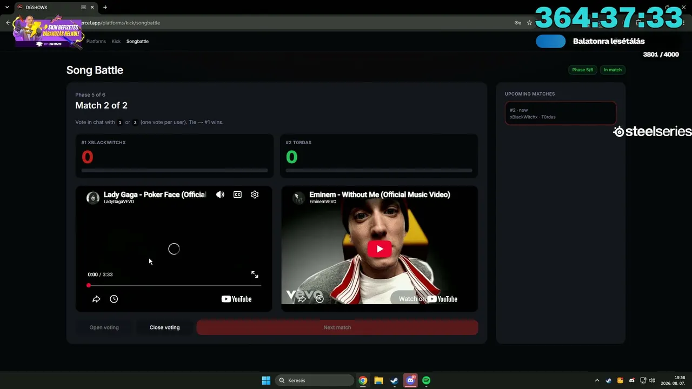Click the Song Battle page heading
Screen dimensions: 692x389
coord(95,70)
